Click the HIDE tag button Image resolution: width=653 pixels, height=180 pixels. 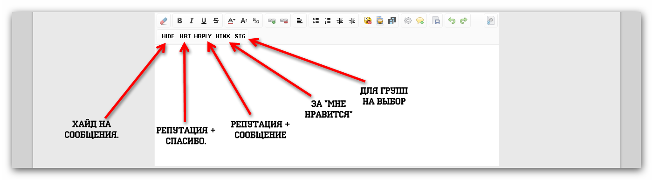tap(168, 36)
